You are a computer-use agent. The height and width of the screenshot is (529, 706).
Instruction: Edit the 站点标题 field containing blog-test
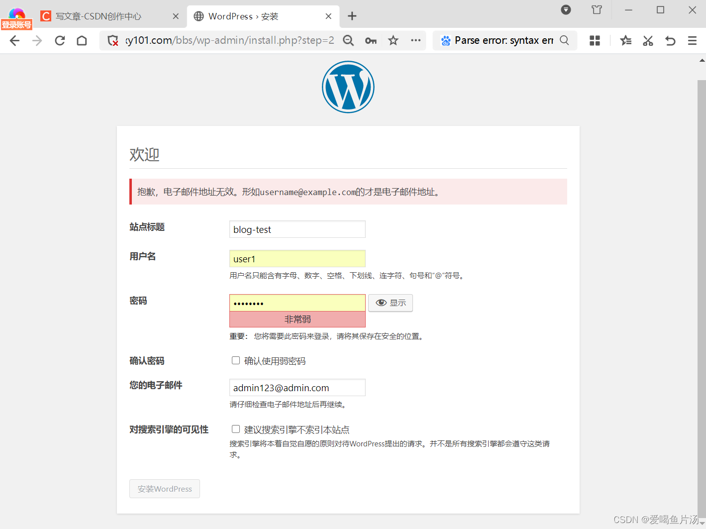pos(298,229)
